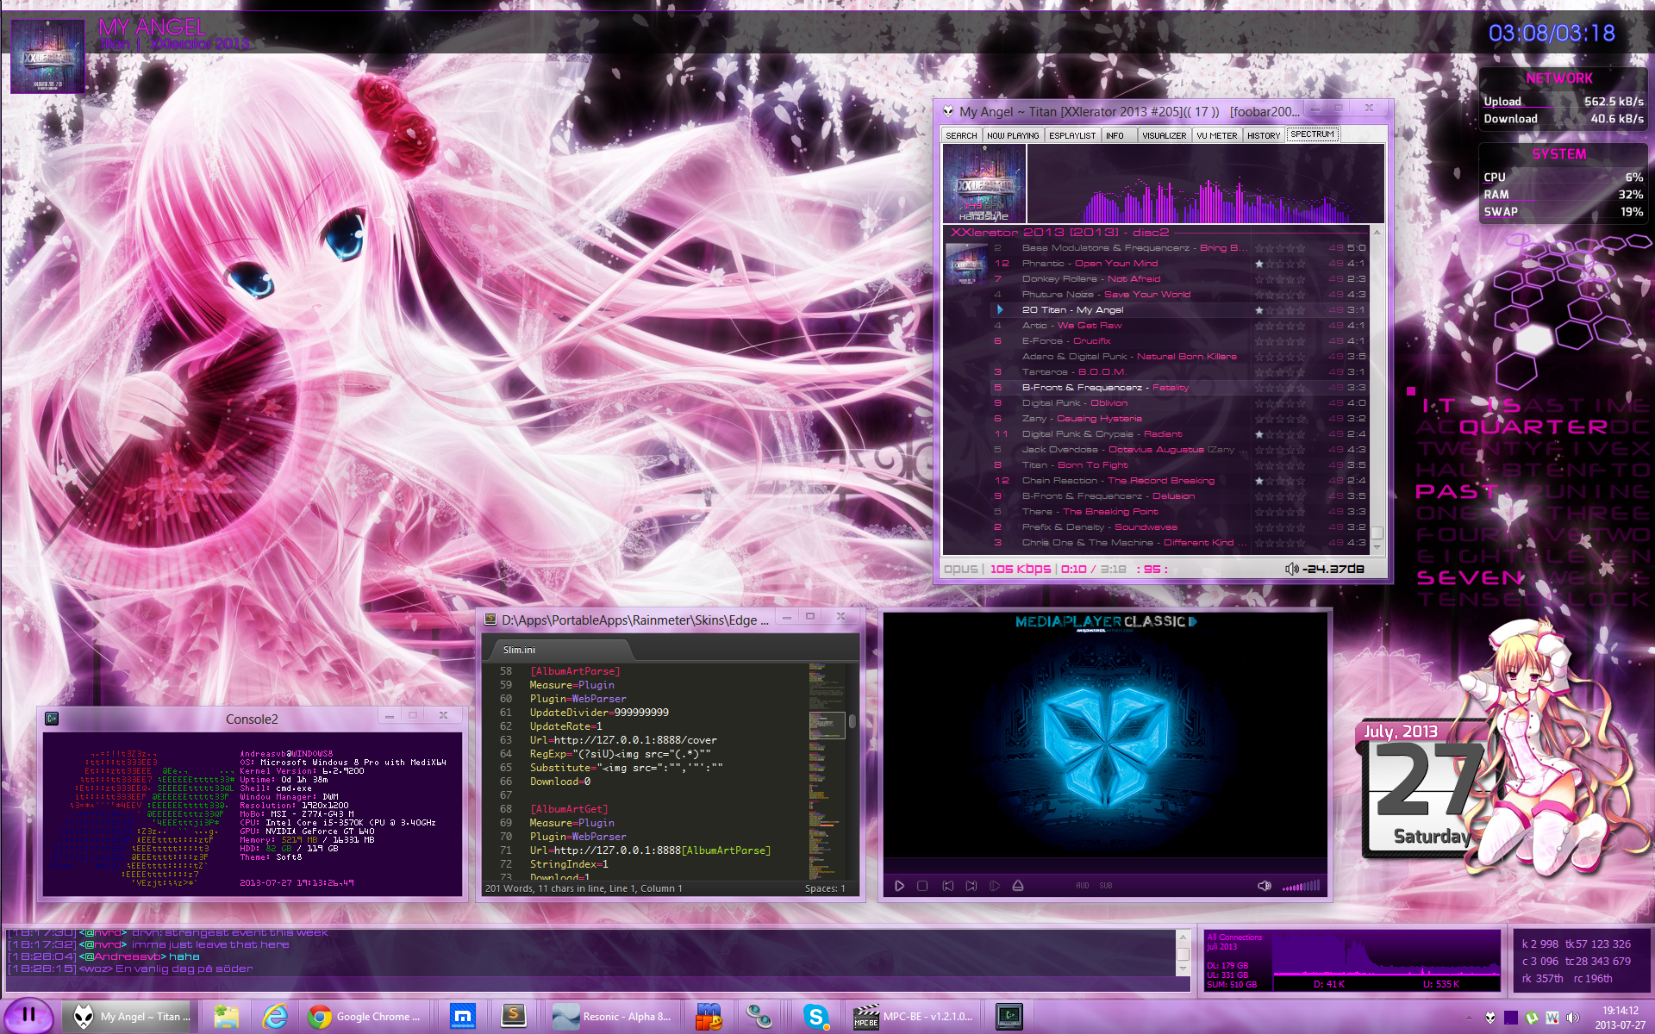Click Stop in Media Player Classic
The height and width of the screenshot is (1034, 1655).
click(922, 886)
